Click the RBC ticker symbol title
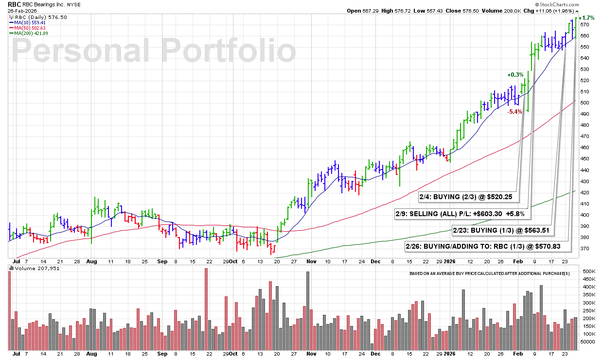The height and width of the screenshot is (358, 603). [15, 4]
